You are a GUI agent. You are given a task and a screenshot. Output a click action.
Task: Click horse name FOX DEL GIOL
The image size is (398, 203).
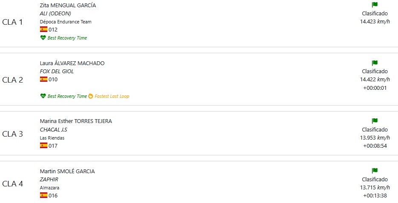[57, 71]
